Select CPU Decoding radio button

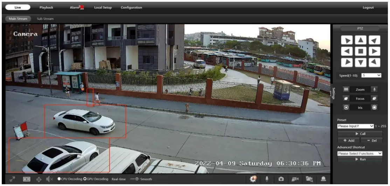pyautogui.click(x=59, y=179)
